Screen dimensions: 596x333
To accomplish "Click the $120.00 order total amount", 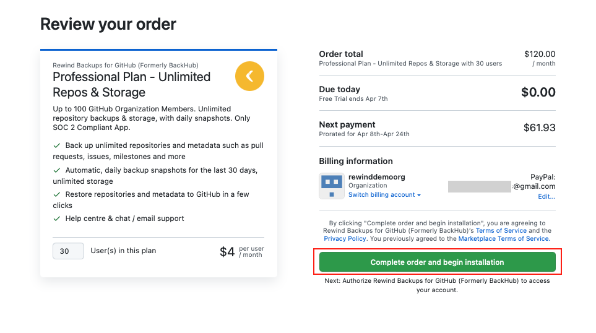I will coord(540,54).
